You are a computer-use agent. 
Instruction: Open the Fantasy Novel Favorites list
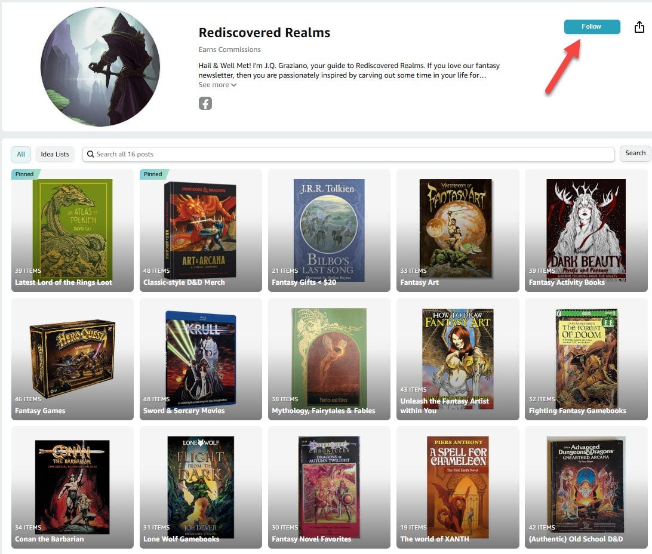click(x=330, y=488)
